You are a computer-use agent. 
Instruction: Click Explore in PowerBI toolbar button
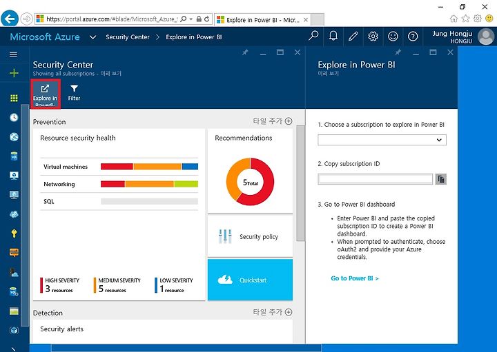tap(46, 94)
